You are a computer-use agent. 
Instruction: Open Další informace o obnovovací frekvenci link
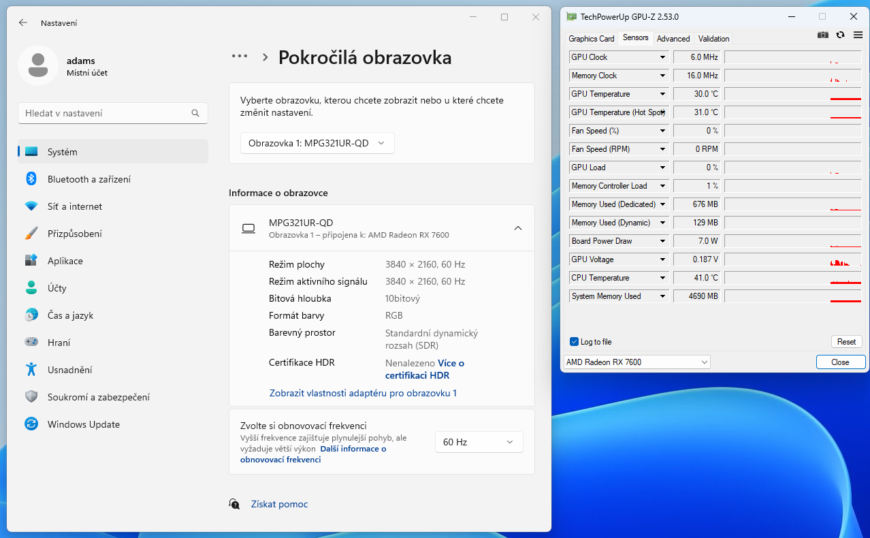click(x=313, y=454)
